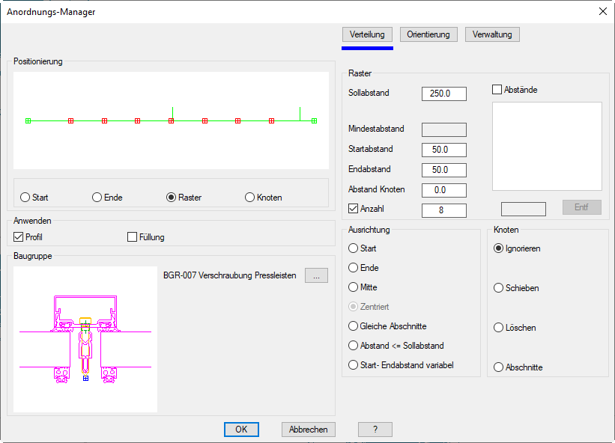Click the Startabstand value field
Image resolution: width=615 pixels, height=443 pixels.
tap(444, 150)
